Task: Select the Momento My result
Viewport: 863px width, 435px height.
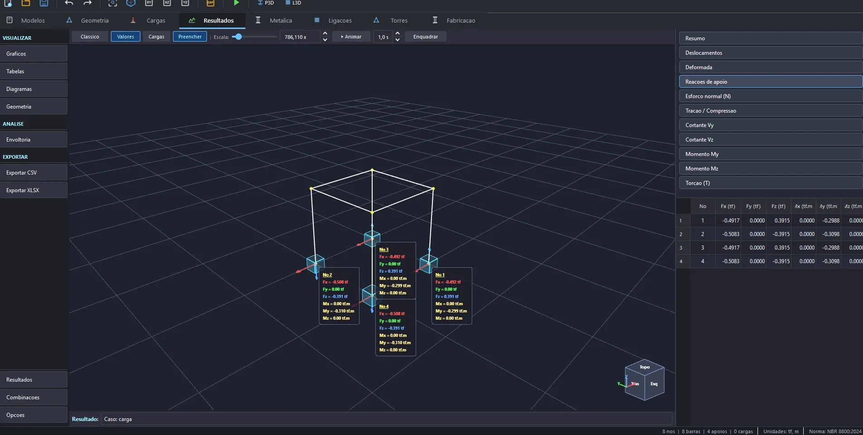Action: 771,154
